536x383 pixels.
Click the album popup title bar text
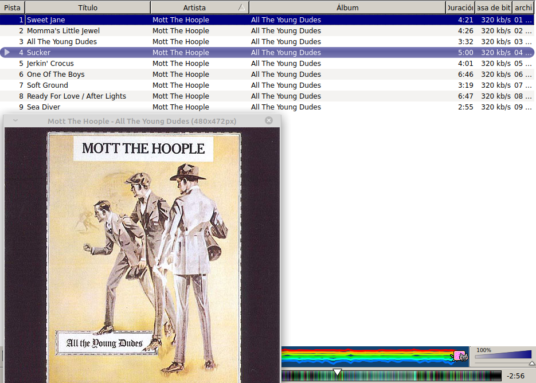pos(142,121)
